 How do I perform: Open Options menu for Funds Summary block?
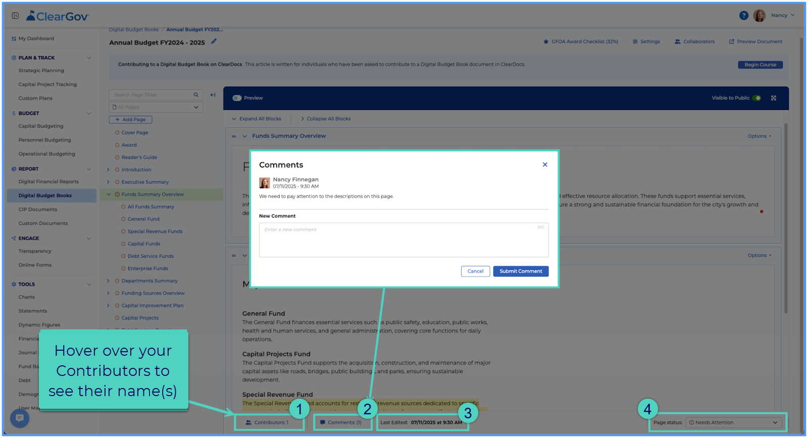tap(760, 136)
